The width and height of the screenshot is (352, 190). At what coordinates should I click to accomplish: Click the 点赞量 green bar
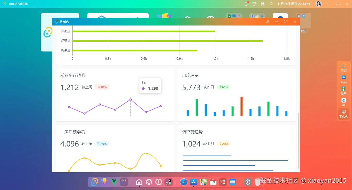[x=168, y=41]
